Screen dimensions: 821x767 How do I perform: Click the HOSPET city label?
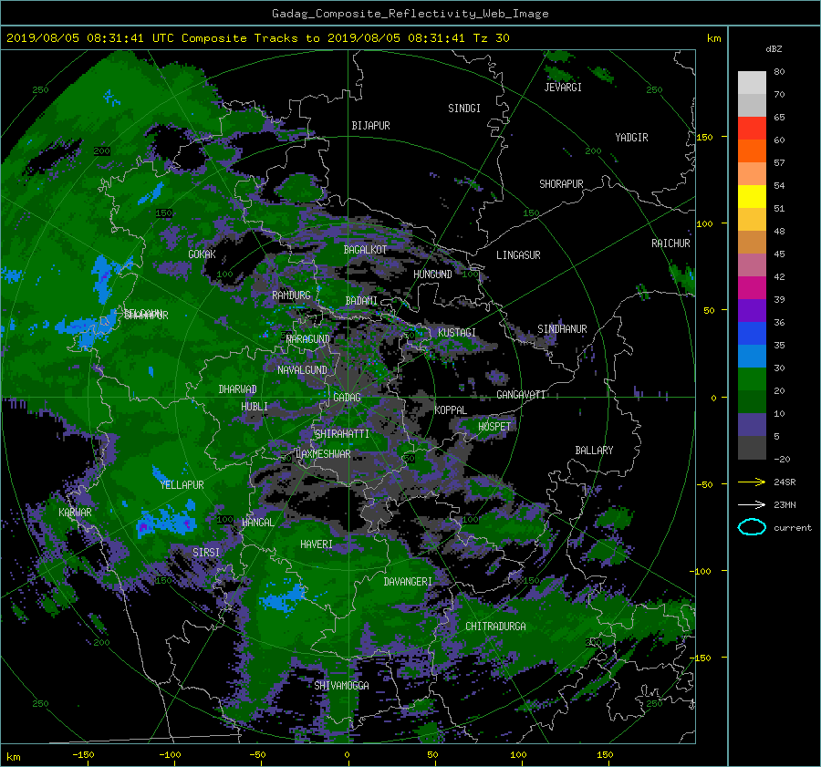click(494, 427)
